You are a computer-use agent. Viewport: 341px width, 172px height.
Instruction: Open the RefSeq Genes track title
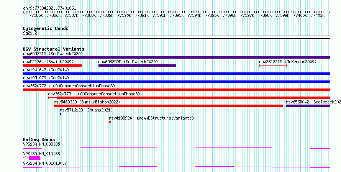pos(39,139)
